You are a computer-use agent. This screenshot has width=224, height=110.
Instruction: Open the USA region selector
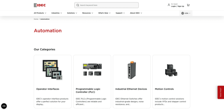coord(186,13)
